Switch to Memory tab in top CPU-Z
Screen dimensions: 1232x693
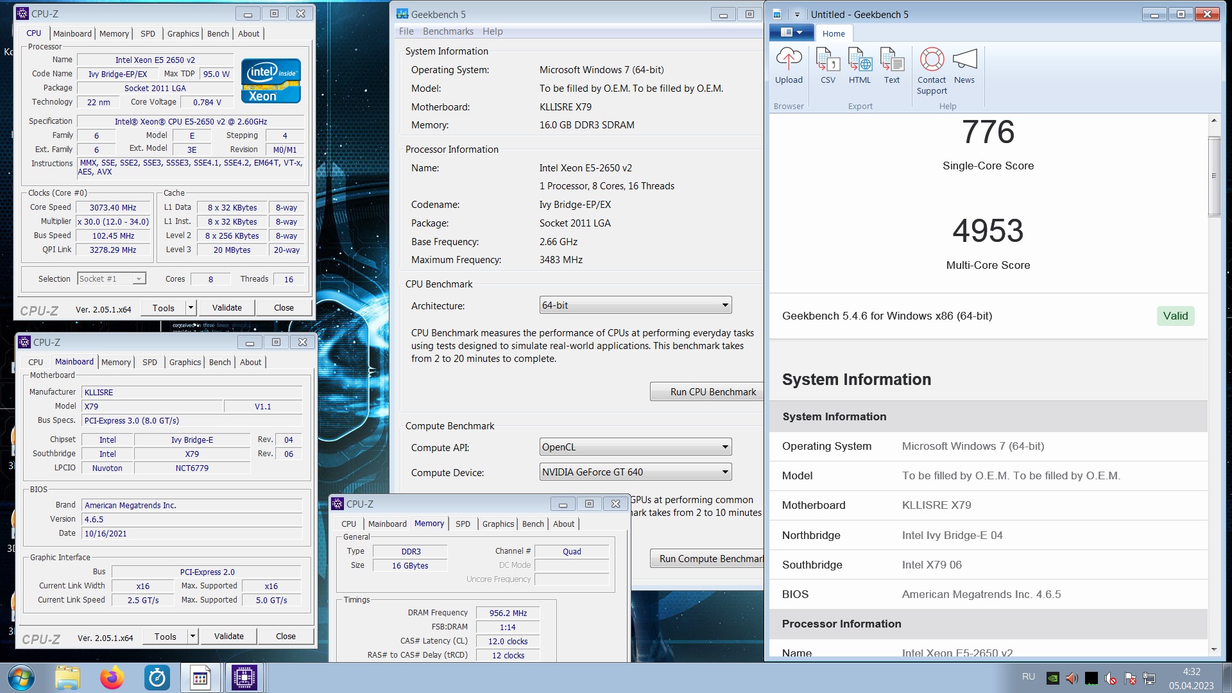tap(114, 33)
